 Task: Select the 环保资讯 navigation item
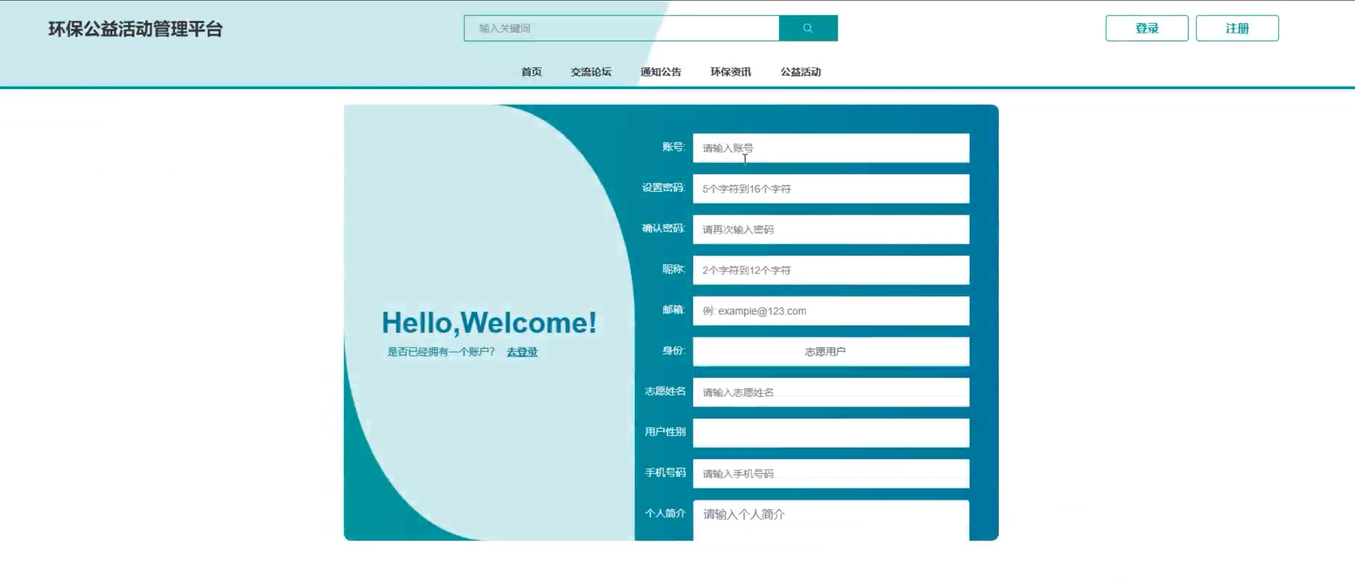730,72
